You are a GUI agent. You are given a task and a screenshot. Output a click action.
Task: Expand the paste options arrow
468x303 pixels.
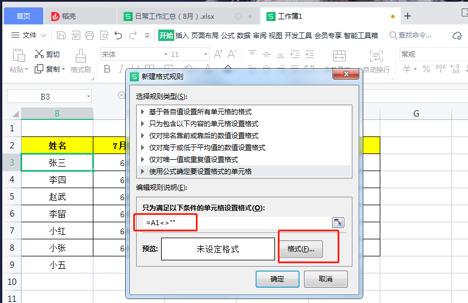click(x=27, y=69)
